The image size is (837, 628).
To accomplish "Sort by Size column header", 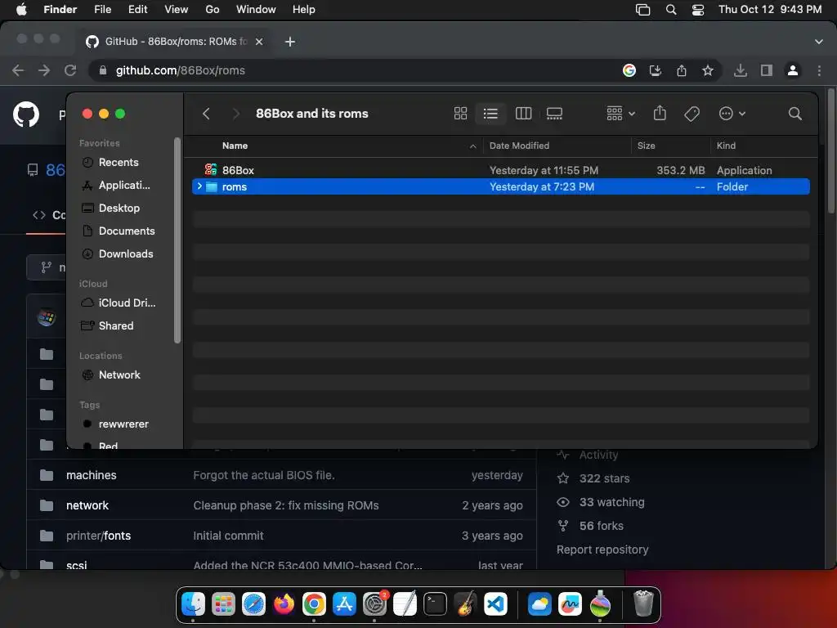I will [646, 146].
